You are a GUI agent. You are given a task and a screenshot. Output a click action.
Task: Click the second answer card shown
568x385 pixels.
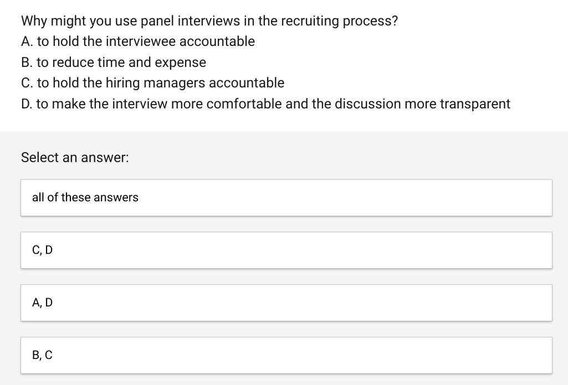coord(286,250)
